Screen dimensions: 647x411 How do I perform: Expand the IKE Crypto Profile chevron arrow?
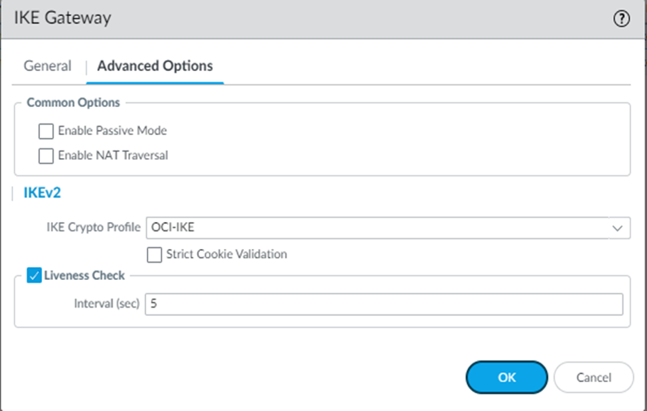pos(616,228)
